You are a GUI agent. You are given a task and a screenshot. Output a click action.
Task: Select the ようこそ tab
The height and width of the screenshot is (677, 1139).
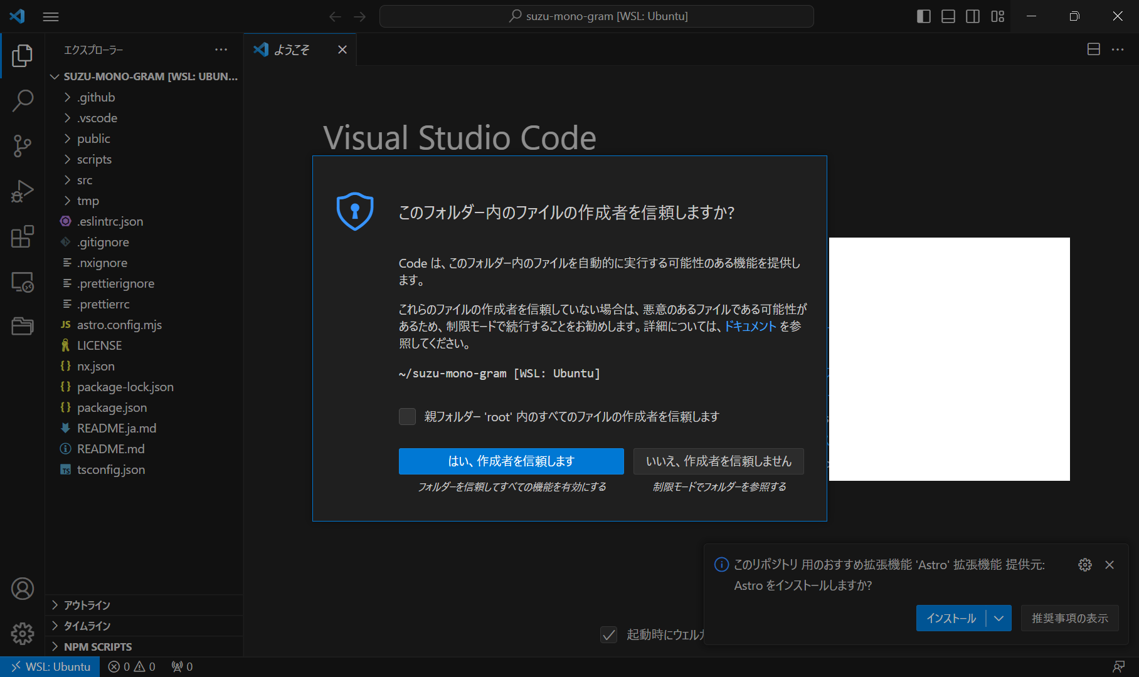292,50
